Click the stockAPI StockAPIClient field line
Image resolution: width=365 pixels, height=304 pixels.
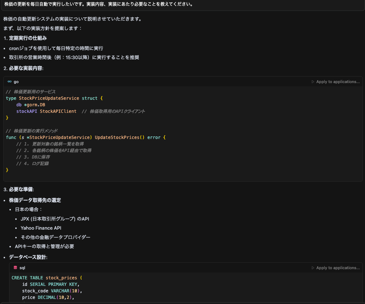[x=46, y=111]
